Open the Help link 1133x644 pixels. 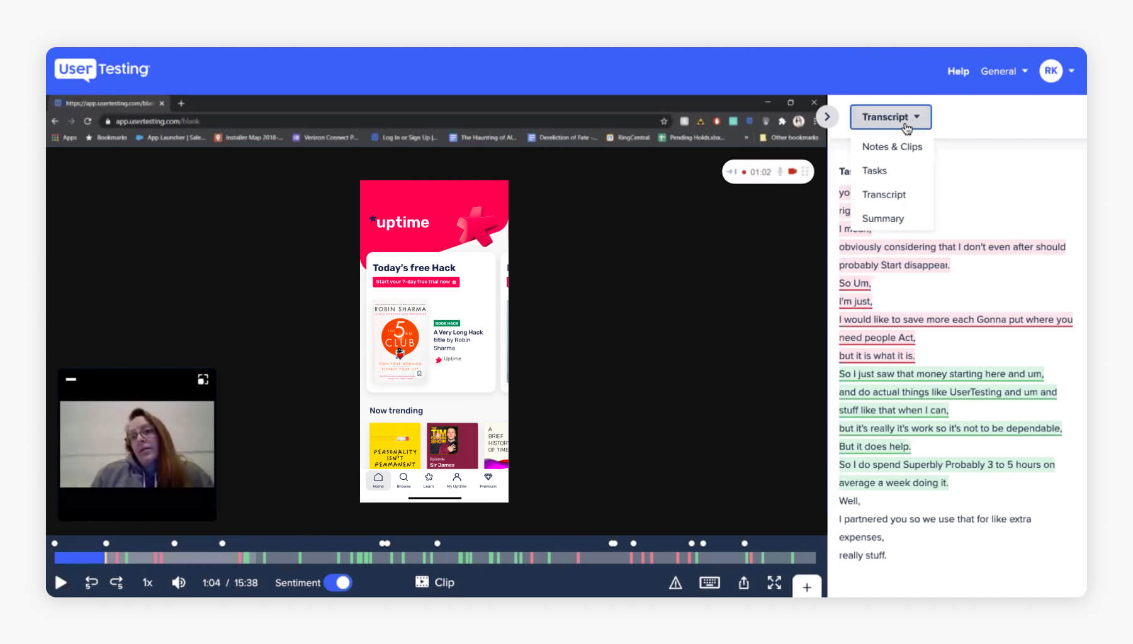[x=958, y=71]
